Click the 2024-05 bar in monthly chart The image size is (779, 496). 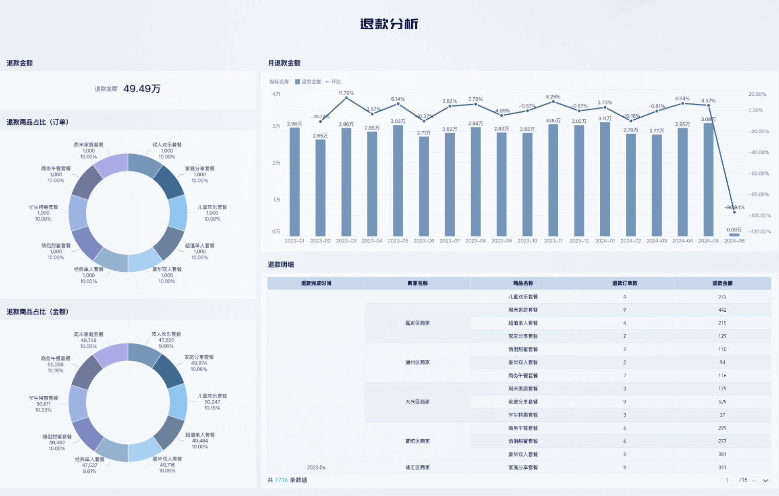tap(708, 179)
